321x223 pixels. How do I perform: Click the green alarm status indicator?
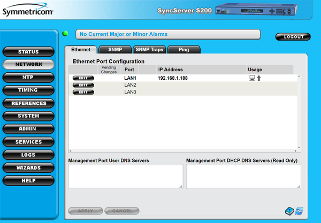point(65,34)
